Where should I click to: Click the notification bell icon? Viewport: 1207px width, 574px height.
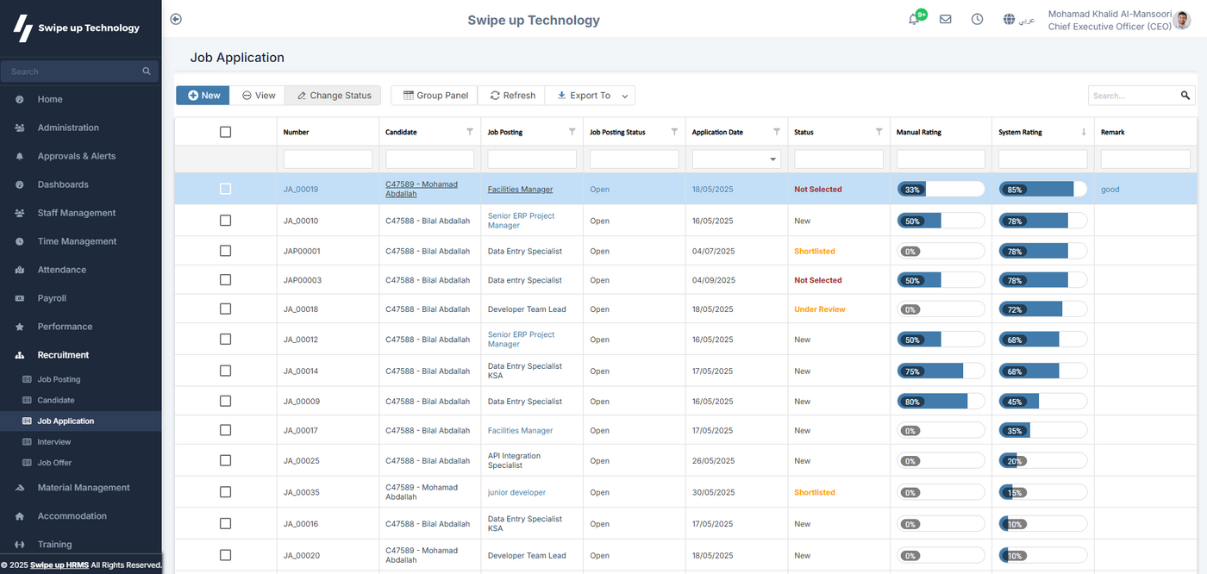(x=914, y=19)
